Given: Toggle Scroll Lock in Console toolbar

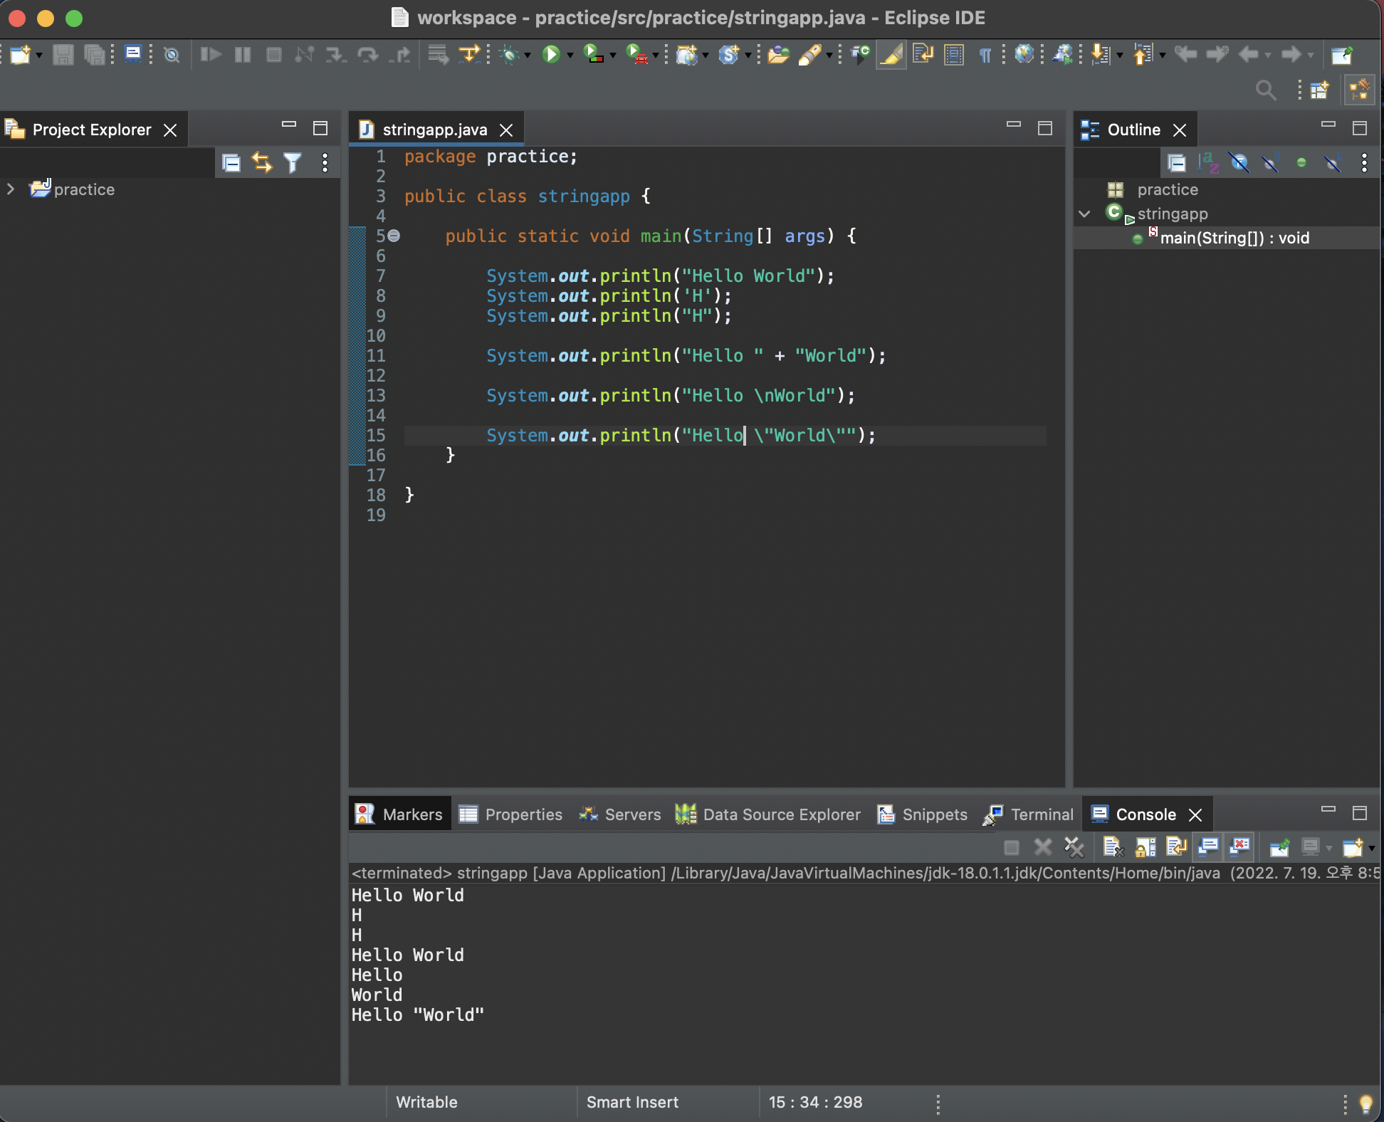Looking at the screenshot, I should click(1146, 846).
